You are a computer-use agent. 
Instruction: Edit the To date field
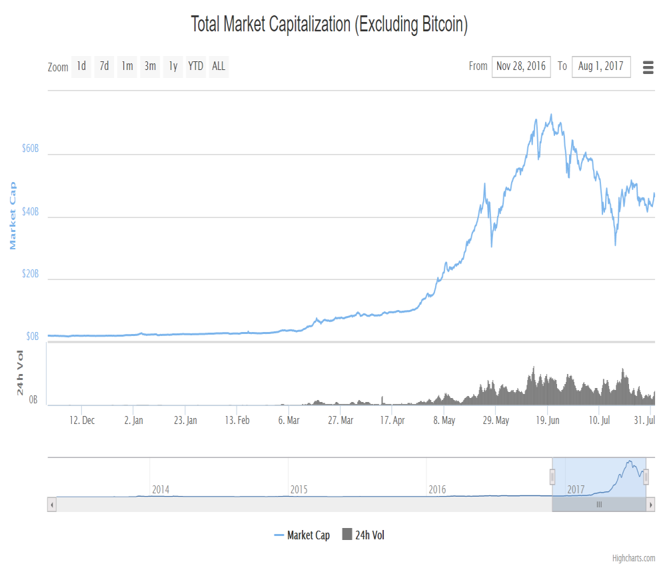point(601,67)
